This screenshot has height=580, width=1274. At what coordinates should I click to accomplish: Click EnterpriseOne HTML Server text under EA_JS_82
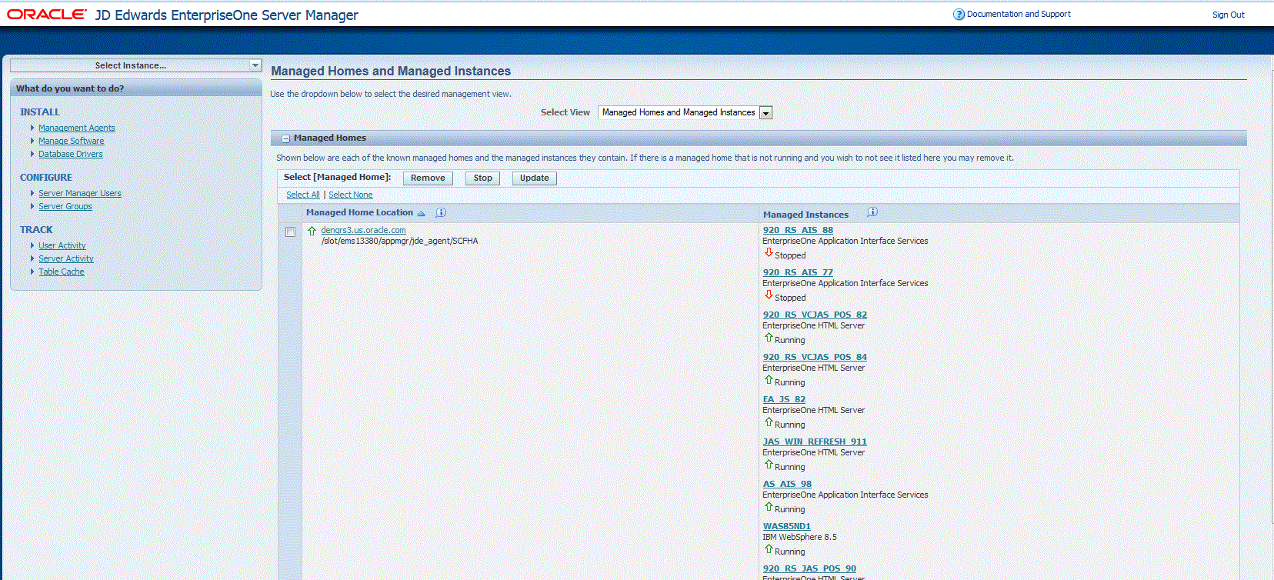(x=813, y=411)
